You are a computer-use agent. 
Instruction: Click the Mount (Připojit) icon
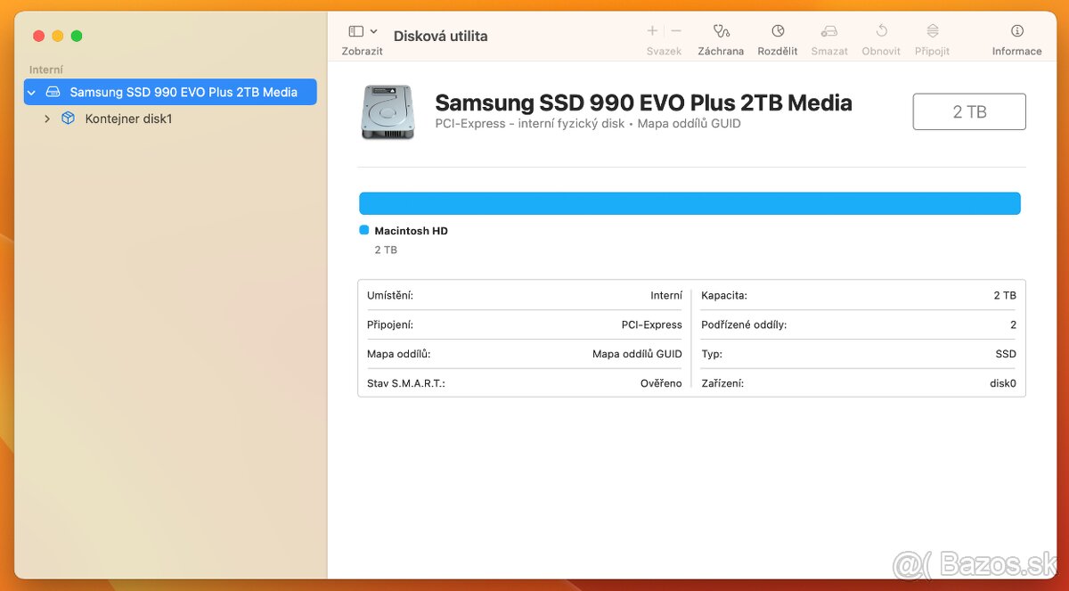932,31
